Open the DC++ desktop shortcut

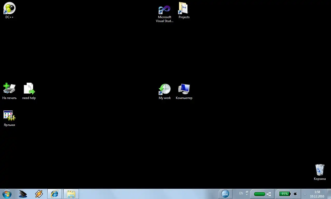tap(9, 8)
